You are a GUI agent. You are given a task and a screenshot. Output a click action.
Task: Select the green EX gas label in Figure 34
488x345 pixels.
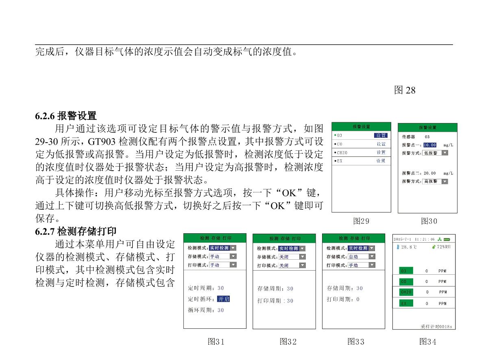(406, 303)
